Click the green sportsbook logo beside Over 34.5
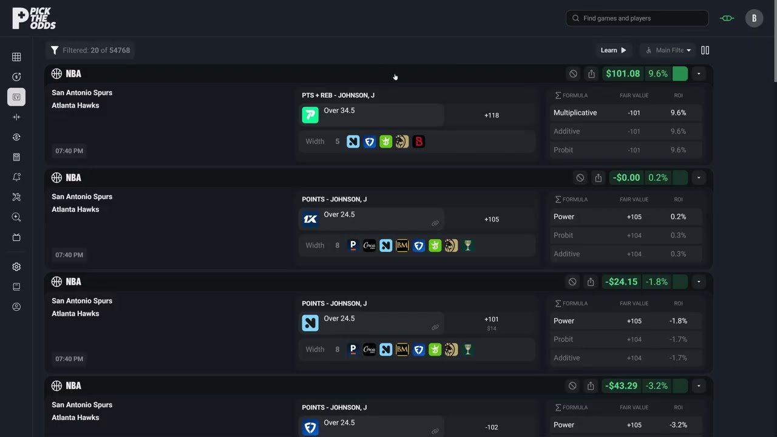Image resolution: width=777 pixels, height=437 pixels. point(310,115)
